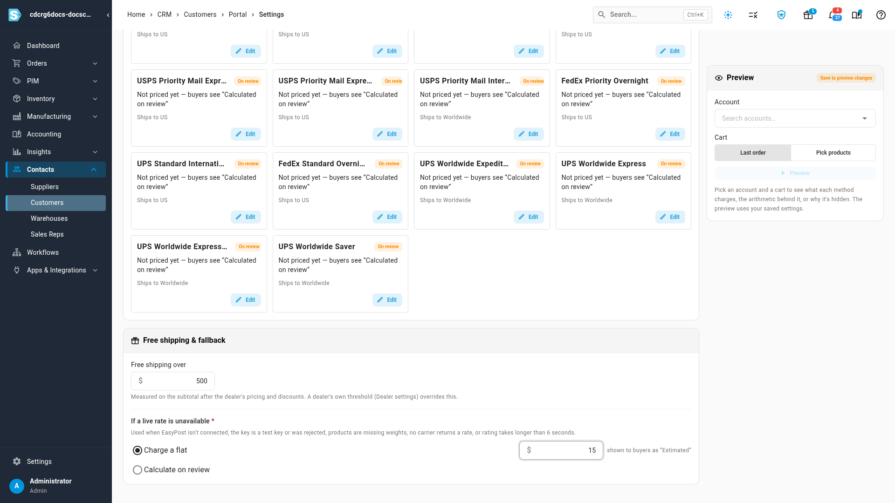Open the Search accounts dropdown

[795, 118]
